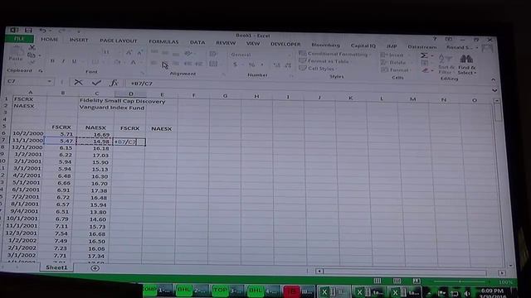
Task: Open the Name Box dropdown arrow
Action: (x=50, y=81)
